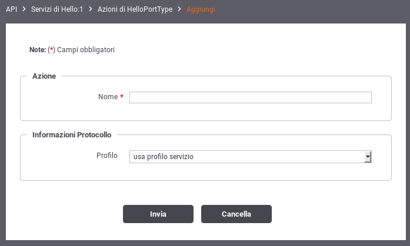Screen dimensions: 410x246
Task: Click the chevron after API
Action: pyautogui.click(x=24, y=9)
